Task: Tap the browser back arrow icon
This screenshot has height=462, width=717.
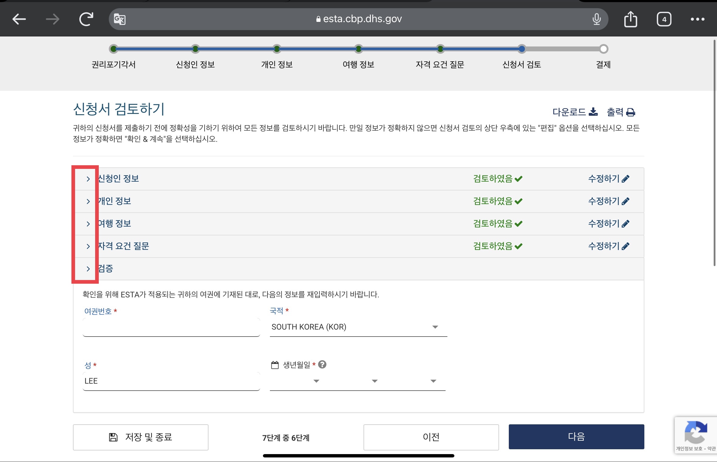Action: point(19,19)
